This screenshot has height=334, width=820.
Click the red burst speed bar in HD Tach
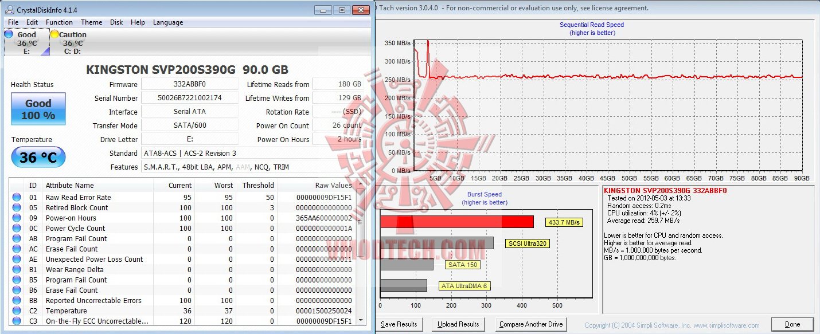(x=457, y=222)
